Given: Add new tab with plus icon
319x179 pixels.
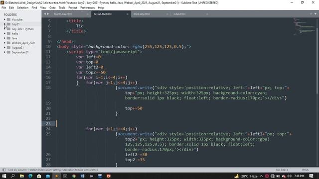Looking at the screenshot, I should click(x=311, y=14).
